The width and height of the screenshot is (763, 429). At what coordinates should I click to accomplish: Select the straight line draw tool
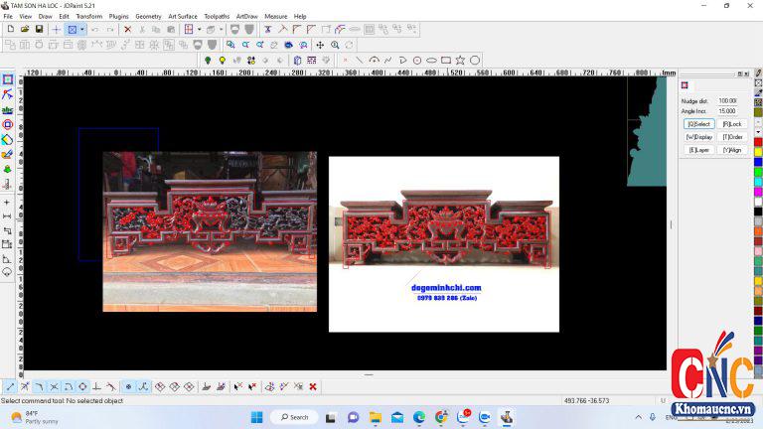pyautogui.click(x=359, y=61)
